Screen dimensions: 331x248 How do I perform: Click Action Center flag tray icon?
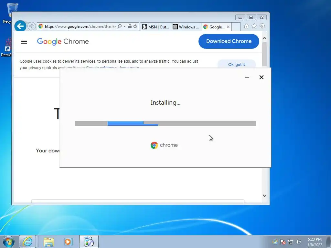(x=283, y=242)
